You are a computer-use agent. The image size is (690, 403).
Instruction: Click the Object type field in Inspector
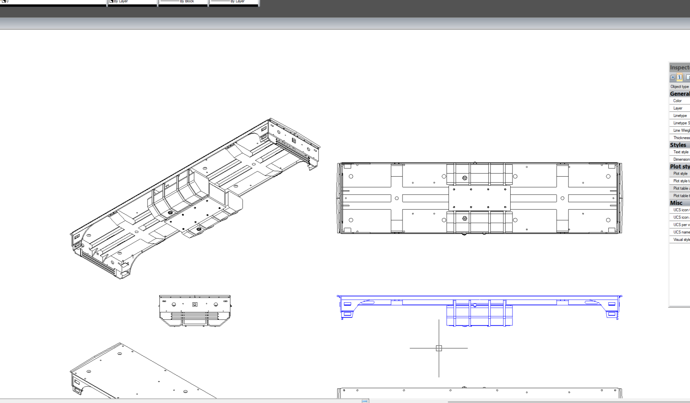680,87
